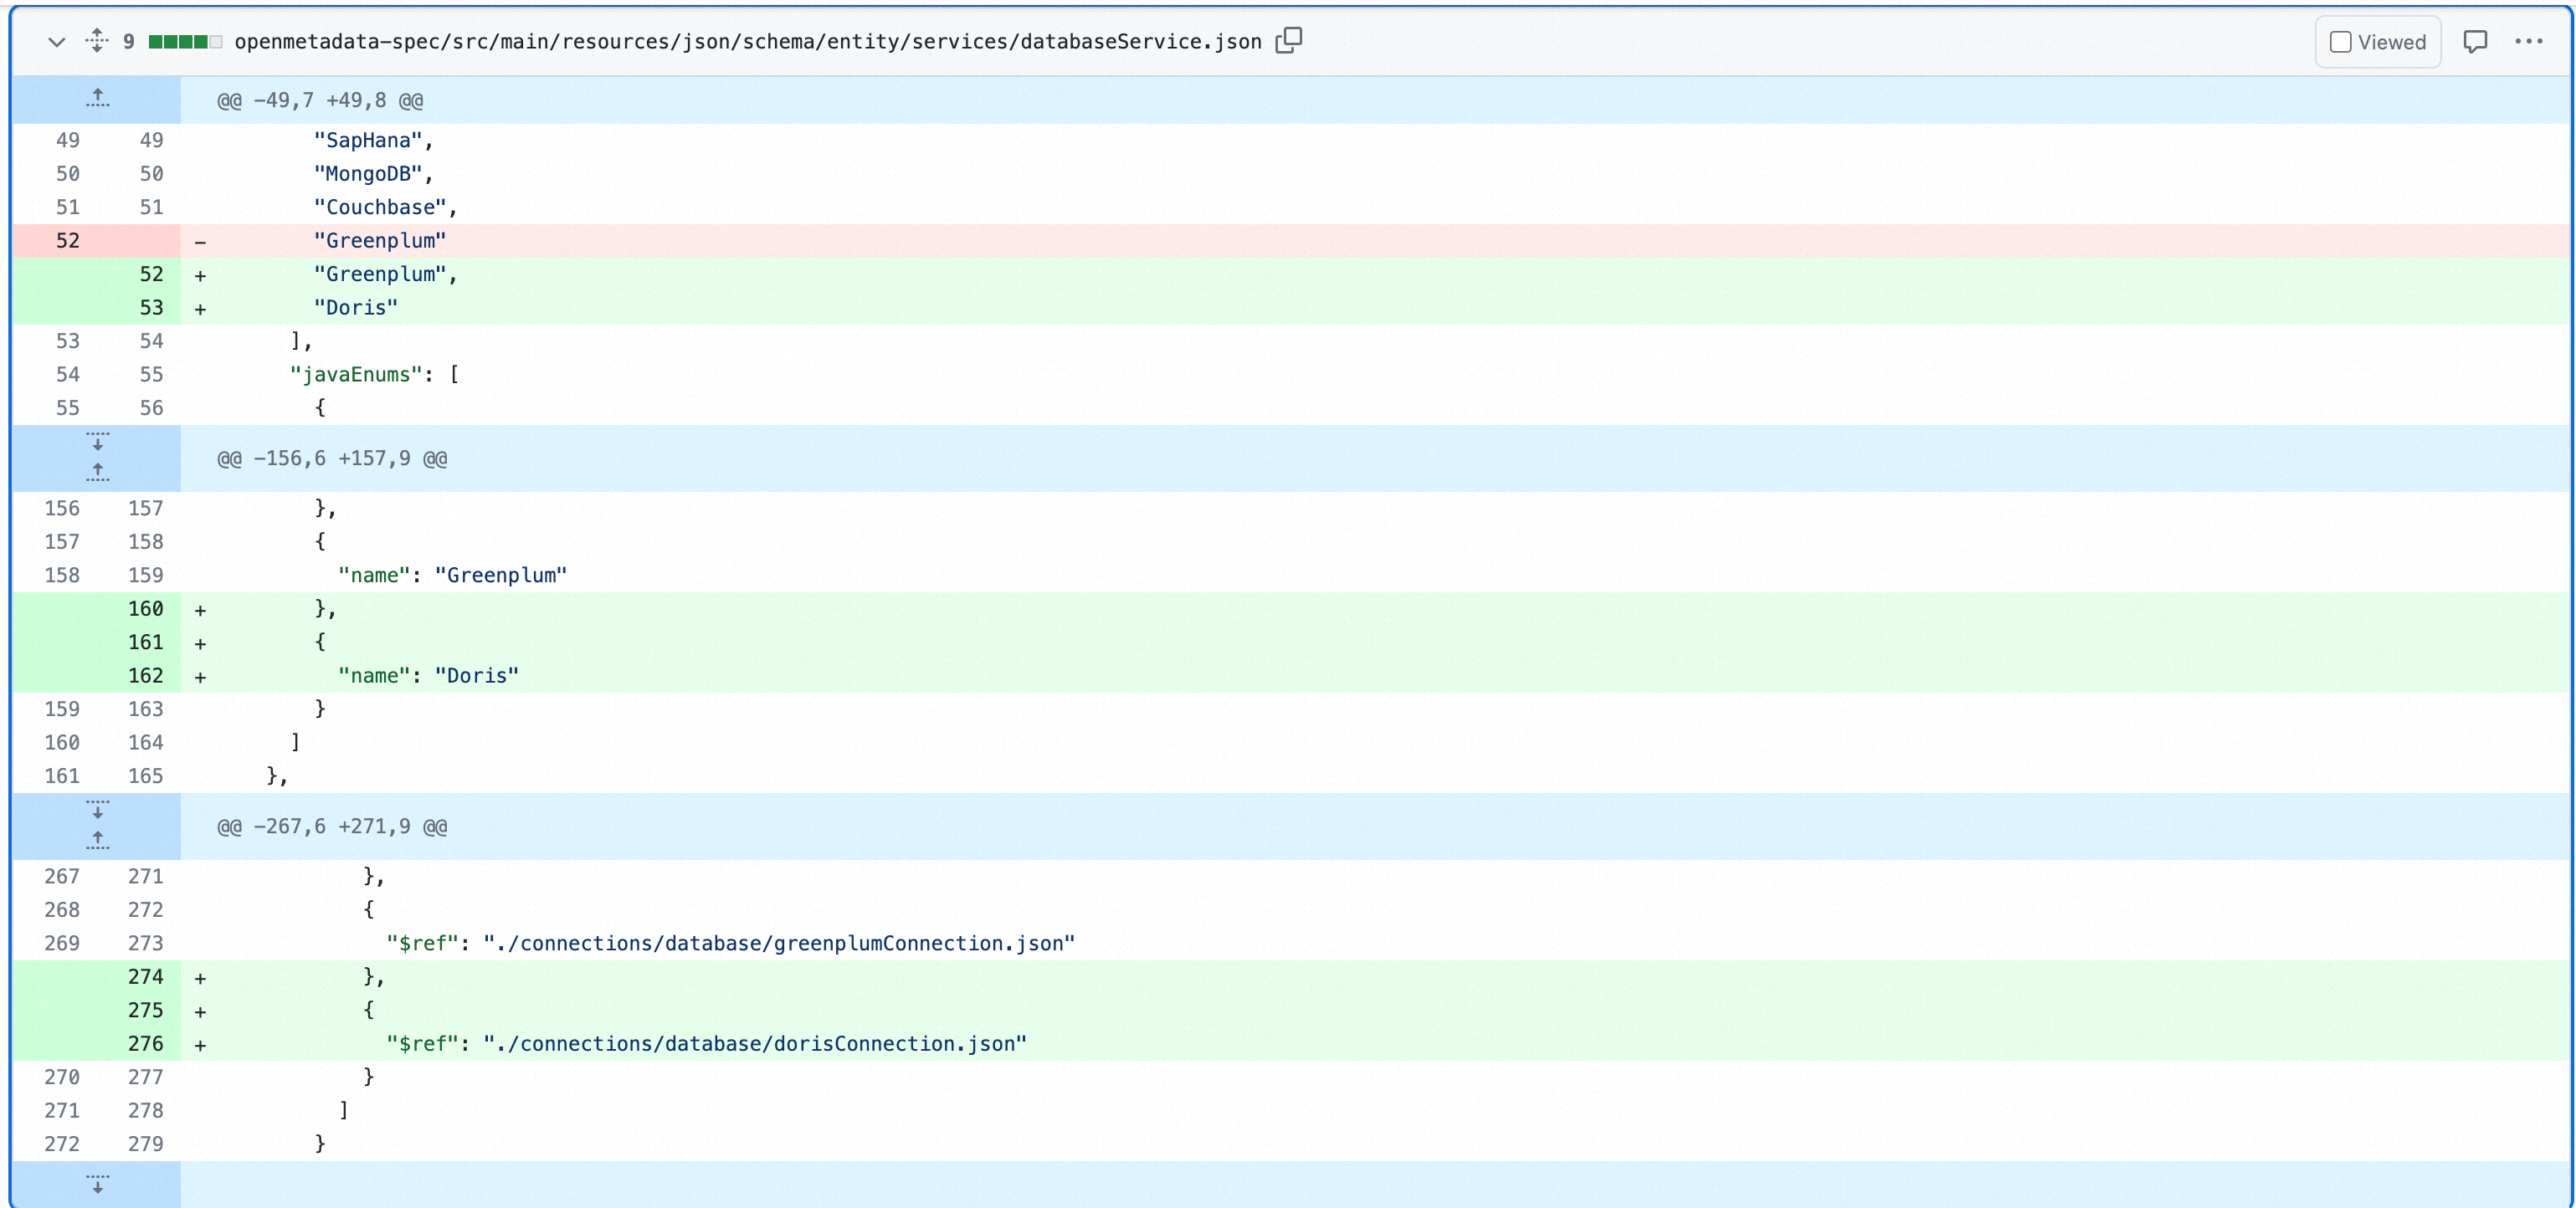Mark file as Viewed checkbox
This screenshot has height=1208, width=2576.
tap(2340, 42)
